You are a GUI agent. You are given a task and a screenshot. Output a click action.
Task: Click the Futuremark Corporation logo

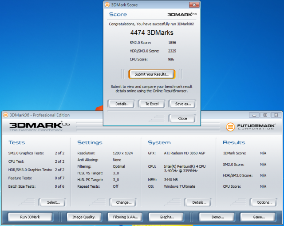click(251, 127)
